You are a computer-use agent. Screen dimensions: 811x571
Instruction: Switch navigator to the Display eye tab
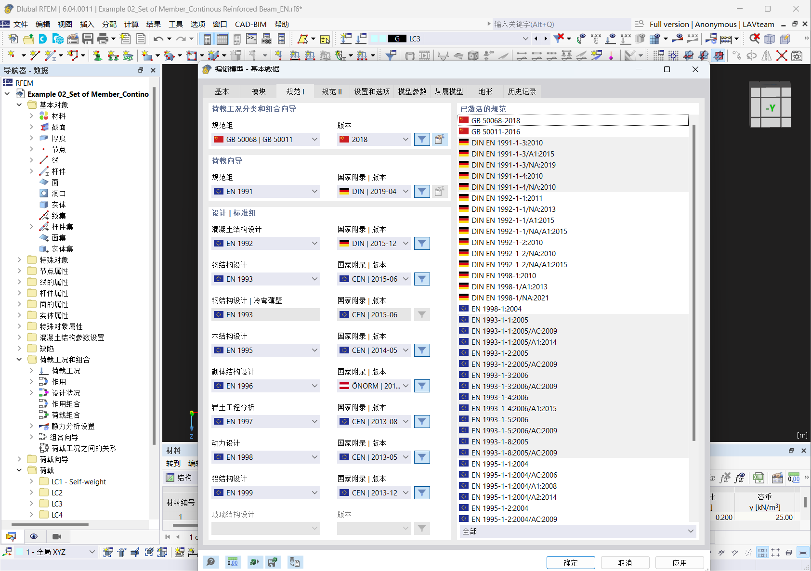pyautogui.click(x=34, y=536)
